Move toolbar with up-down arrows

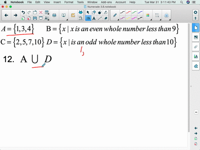[195, 18]
